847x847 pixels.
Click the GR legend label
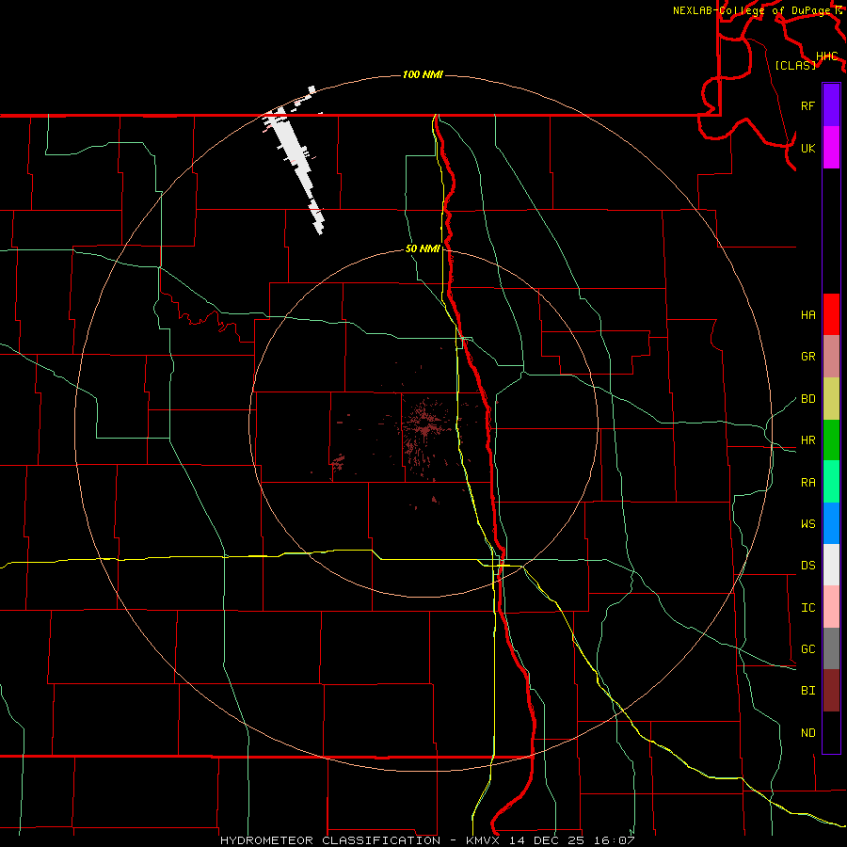pyautogui.click(x=808, y=357)
